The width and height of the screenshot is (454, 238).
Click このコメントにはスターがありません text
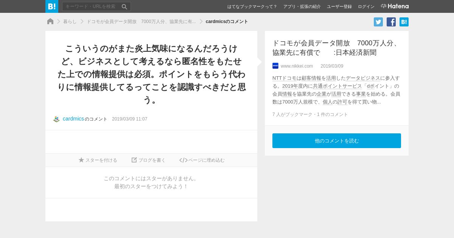[x=151, y=178]
